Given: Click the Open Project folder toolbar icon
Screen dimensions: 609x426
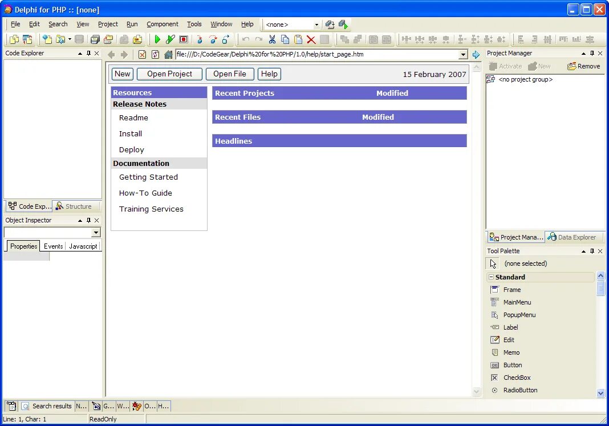Looking at the screenshot, I should [x=108, y=39].
